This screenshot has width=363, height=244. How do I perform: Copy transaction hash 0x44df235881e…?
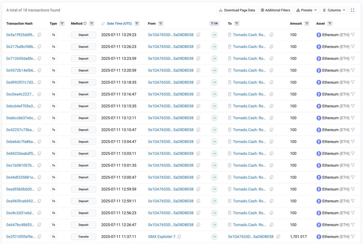coord(39,177)
